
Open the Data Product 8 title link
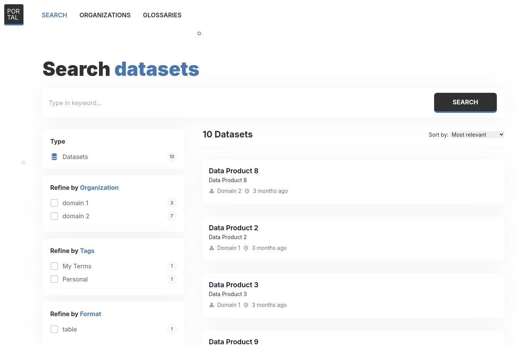[x=233, y=171]
